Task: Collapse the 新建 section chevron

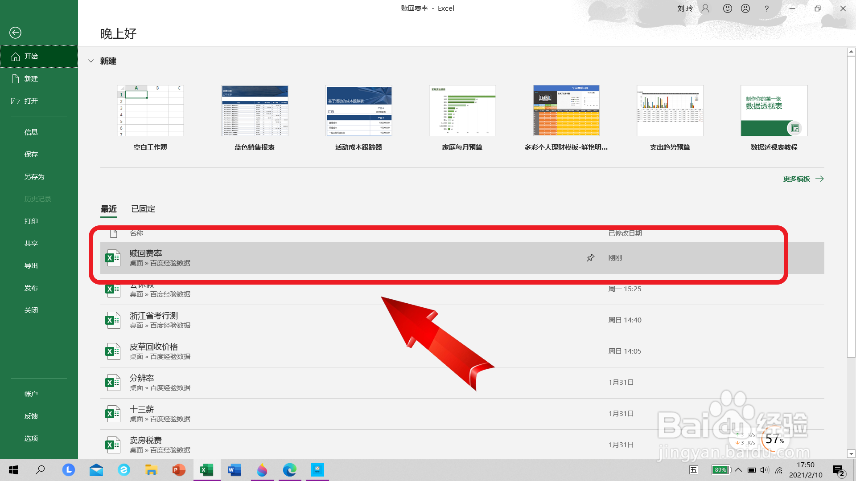Action: (91, 61)
